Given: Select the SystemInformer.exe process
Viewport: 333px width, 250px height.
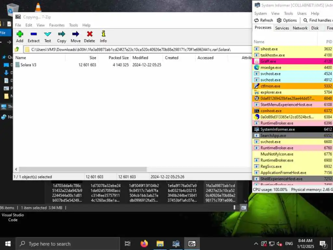Looking at the screenshot, I should coord(293,129).
